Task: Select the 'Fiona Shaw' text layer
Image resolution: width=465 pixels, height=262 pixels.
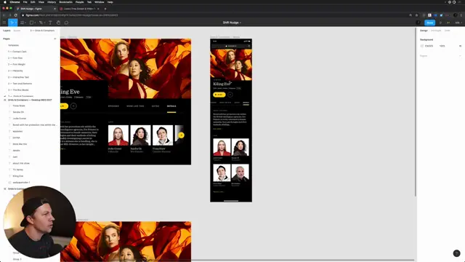Action: coord(19,106)
